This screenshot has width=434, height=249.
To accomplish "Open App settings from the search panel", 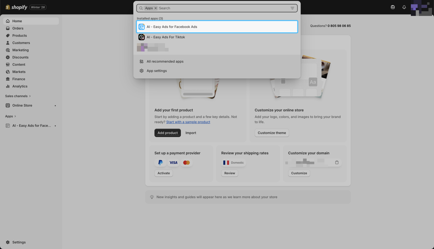I will (157, 71).
